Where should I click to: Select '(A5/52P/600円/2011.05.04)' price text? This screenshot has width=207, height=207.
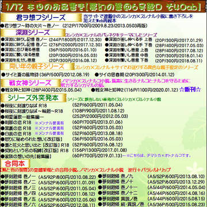pos(67,189)
